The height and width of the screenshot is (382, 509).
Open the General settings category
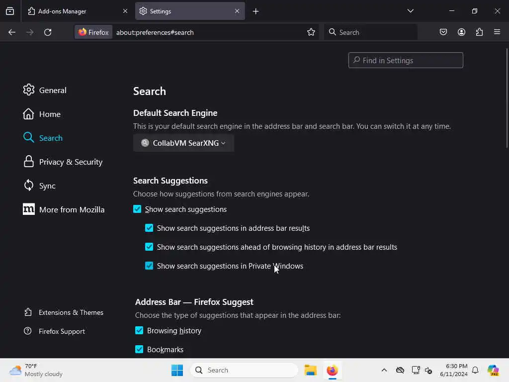(x=45, y=90)
